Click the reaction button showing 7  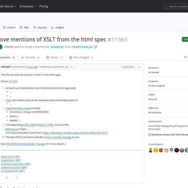[15, 178]
